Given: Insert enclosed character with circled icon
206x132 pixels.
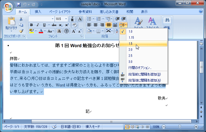Looking at the screenshot, I should [66, 31].
